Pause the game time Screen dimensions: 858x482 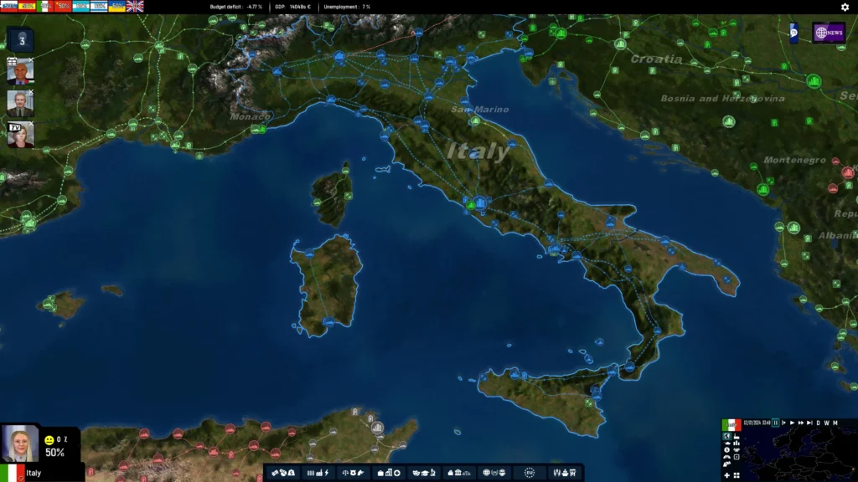click(x=776, y=423)
